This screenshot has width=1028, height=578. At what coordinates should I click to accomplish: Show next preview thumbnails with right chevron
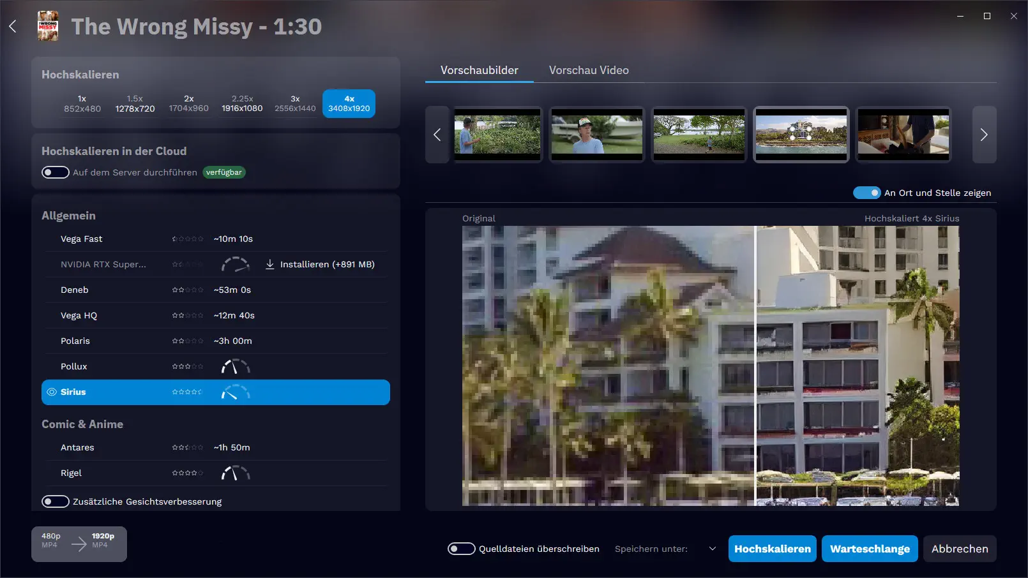(x=984, y=135)
